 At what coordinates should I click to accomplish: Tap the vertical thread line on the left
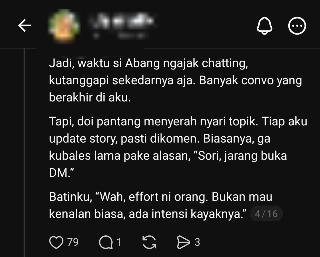pyautogui.click(x=25, y=153)
